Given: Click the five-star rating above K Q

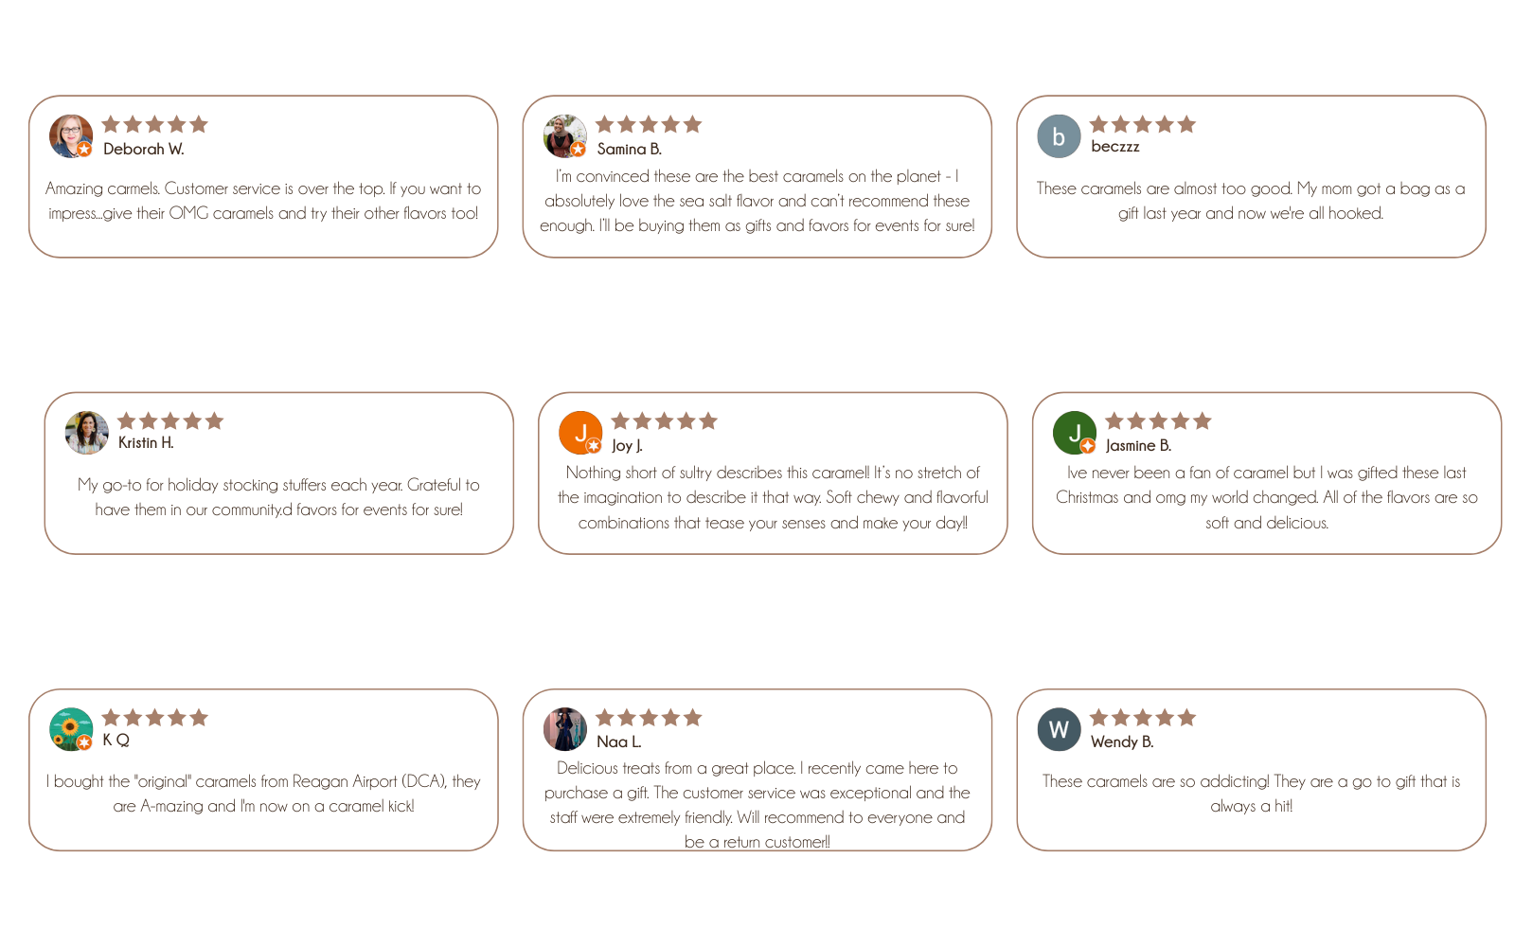Looking at the screenshot, I should [154, 718].
